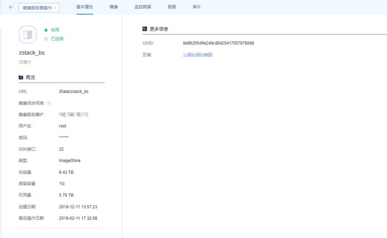The height and width of the screenshot is (238, 387).
Task: Switch to the 基本属性 tab
Action: click(x=85, y=7)
